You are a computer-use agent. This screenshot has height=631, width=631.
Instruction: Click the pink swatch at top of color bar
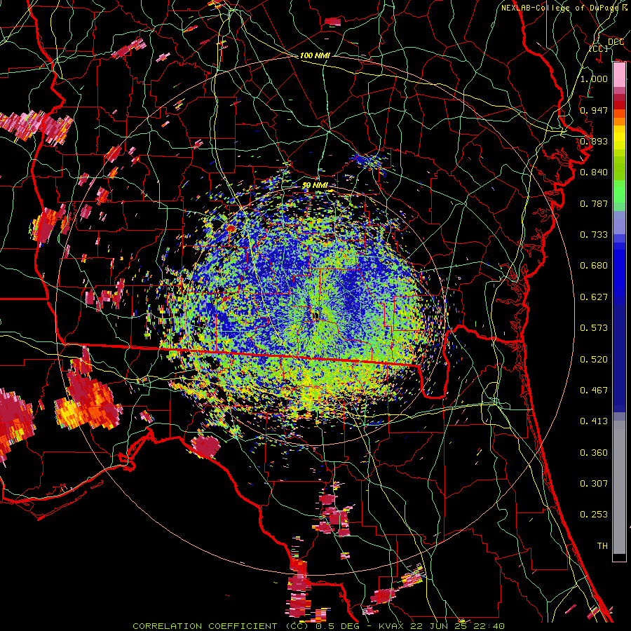619,75
